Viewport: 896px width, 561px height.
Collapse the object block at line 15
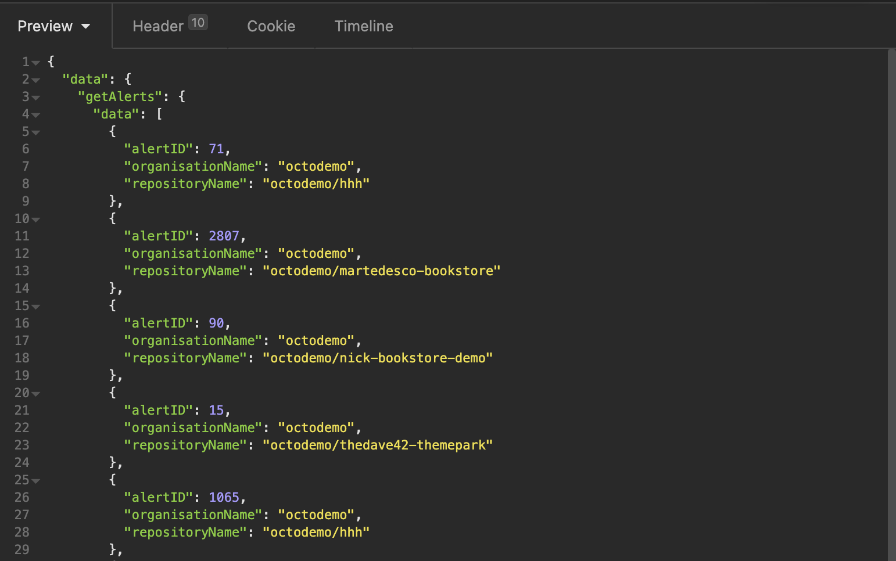pos(36,307)
